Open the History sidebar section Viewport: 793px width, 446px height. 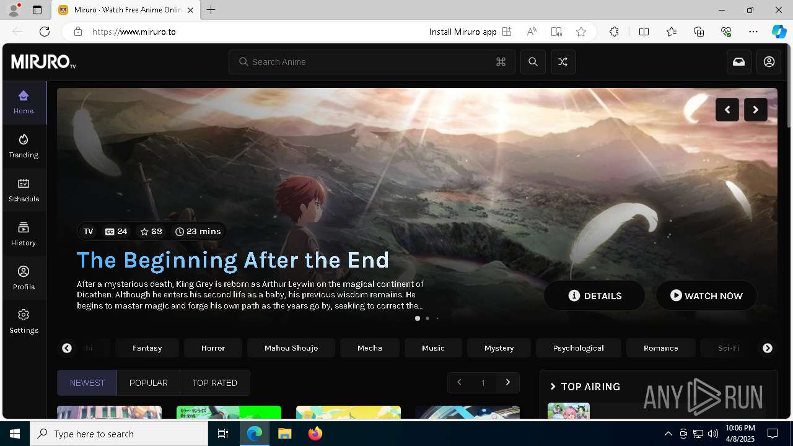(x=24, y=234)
